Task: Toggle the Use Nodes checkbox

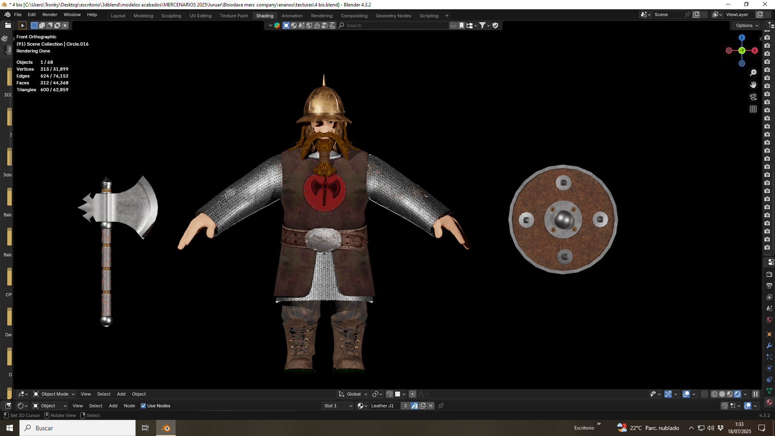Action: click(143, 406)
